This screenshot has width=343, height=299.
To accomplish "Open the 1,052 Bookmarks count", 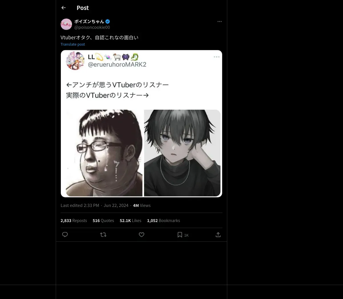I will (163, 221).
